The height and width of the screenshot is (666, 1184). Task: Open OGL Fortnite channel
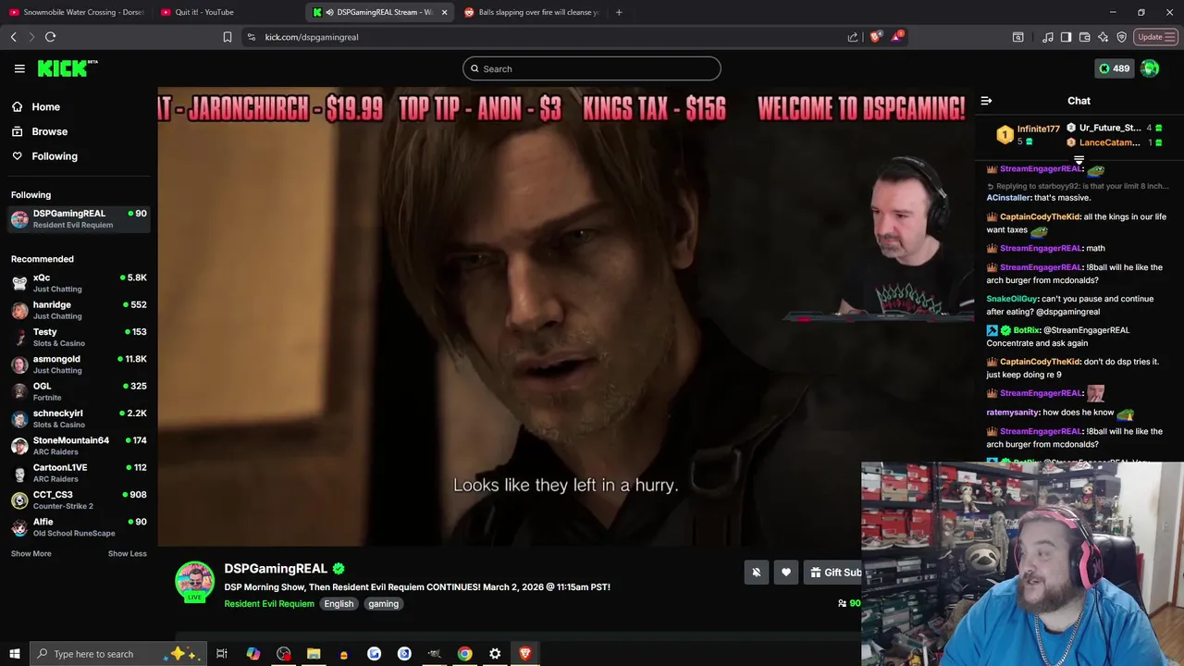coord(79,391)
